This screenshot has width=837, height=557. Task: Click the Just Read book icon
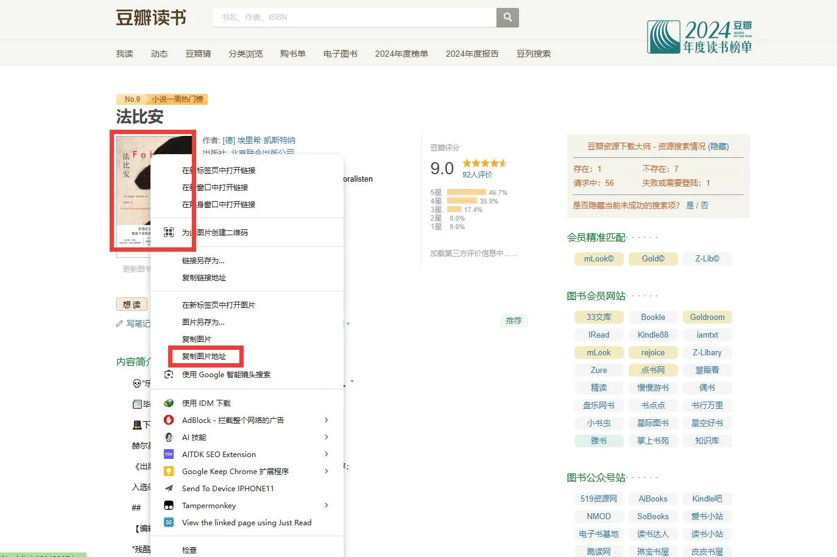tap(169, 522)
